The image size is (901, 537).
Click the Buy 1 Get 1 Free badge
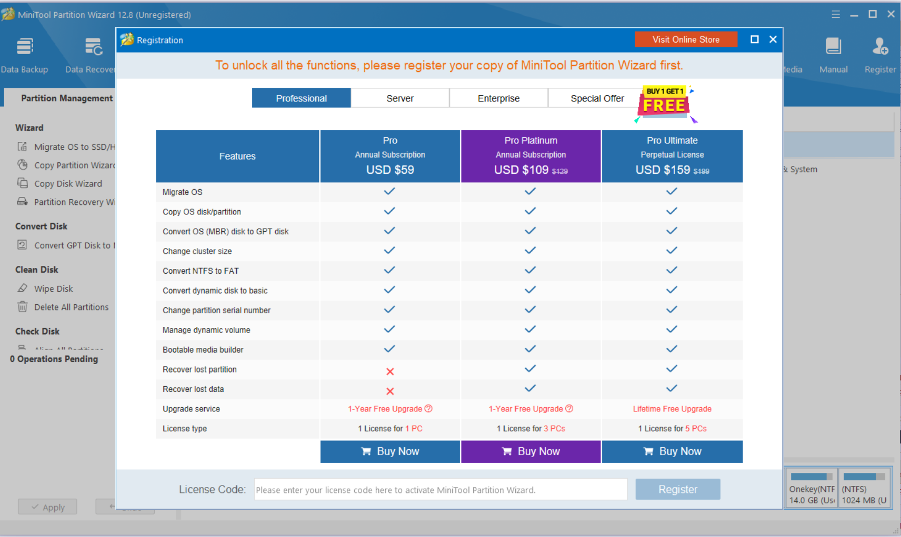tap(666, 104)
